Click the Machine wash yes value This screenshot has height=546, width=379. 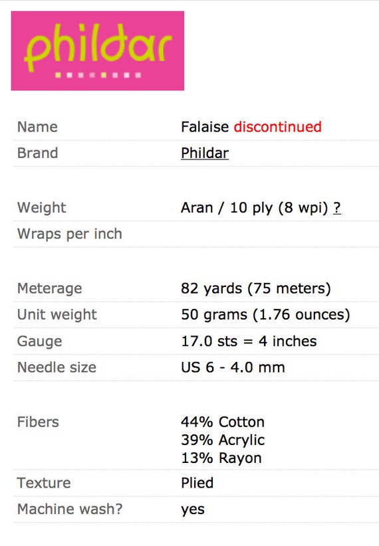pyautogui.click(x=193, y=509)
